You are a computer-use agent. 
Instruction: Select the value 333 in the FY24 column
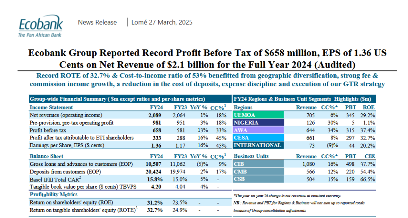[x=157, y=138]
